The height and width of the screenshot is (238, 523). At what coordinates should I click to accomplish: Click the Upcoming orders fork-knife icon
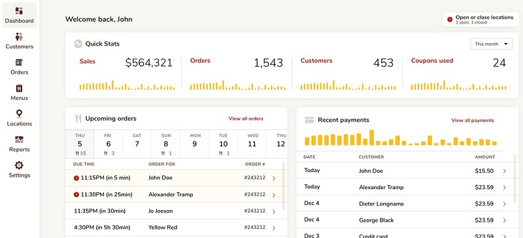click(78, 119)
